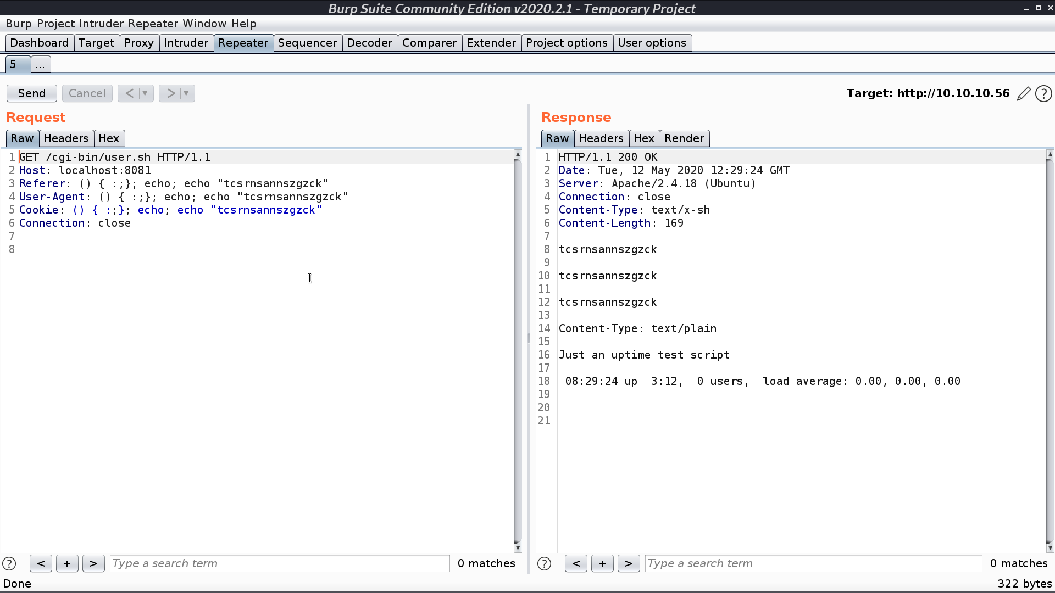This screenshot has height=593, width=1055.
Task: Open the Window menu
Action: coord(204,24)
